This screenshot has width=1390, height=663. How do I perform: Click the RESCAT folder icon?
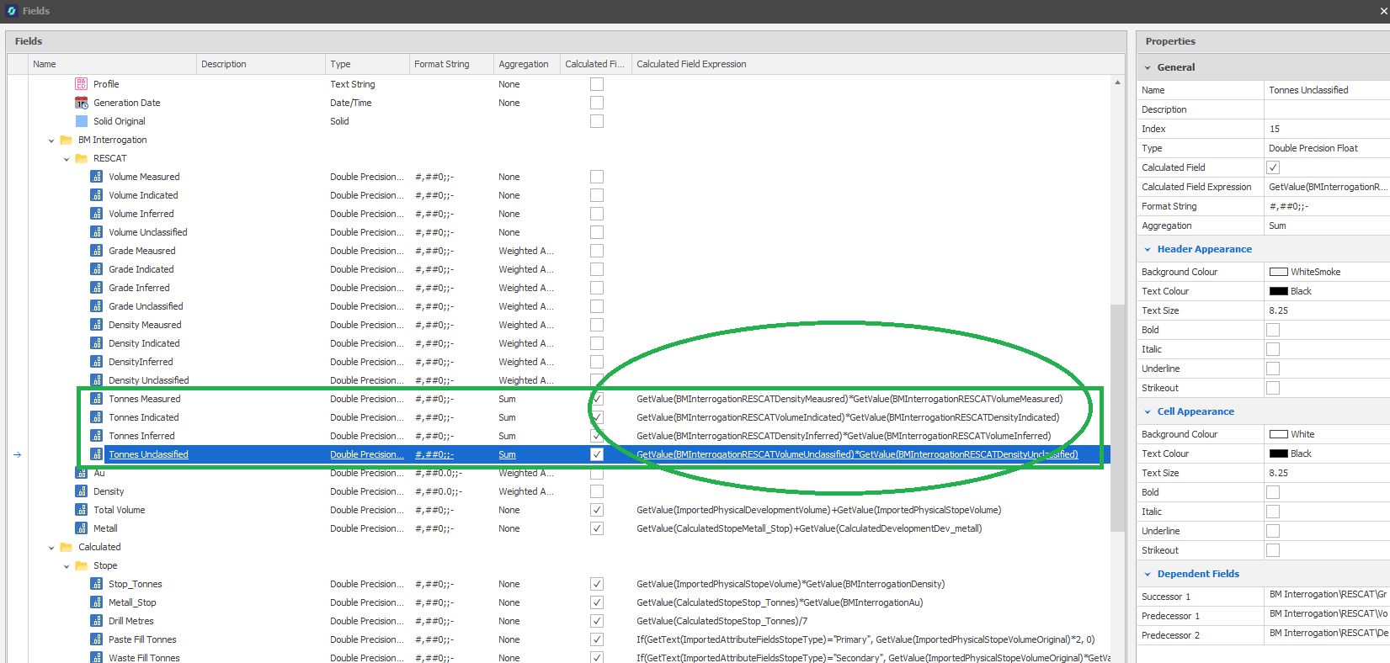(82, 158)
